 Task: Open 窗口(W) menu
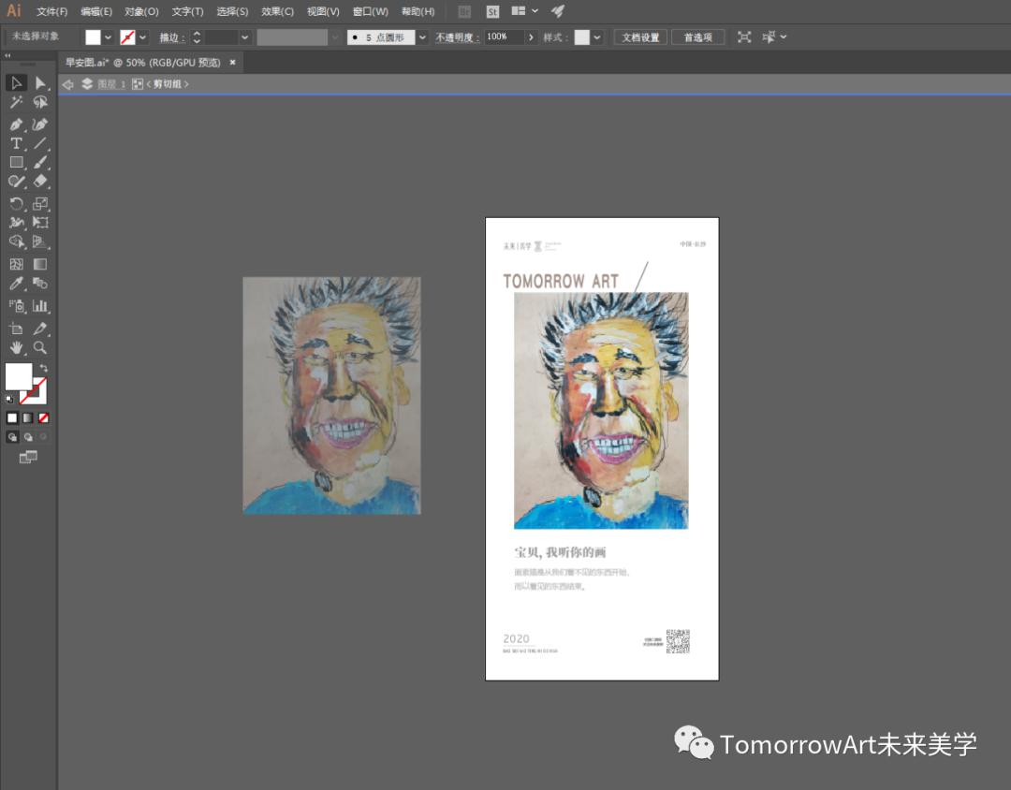370,11
